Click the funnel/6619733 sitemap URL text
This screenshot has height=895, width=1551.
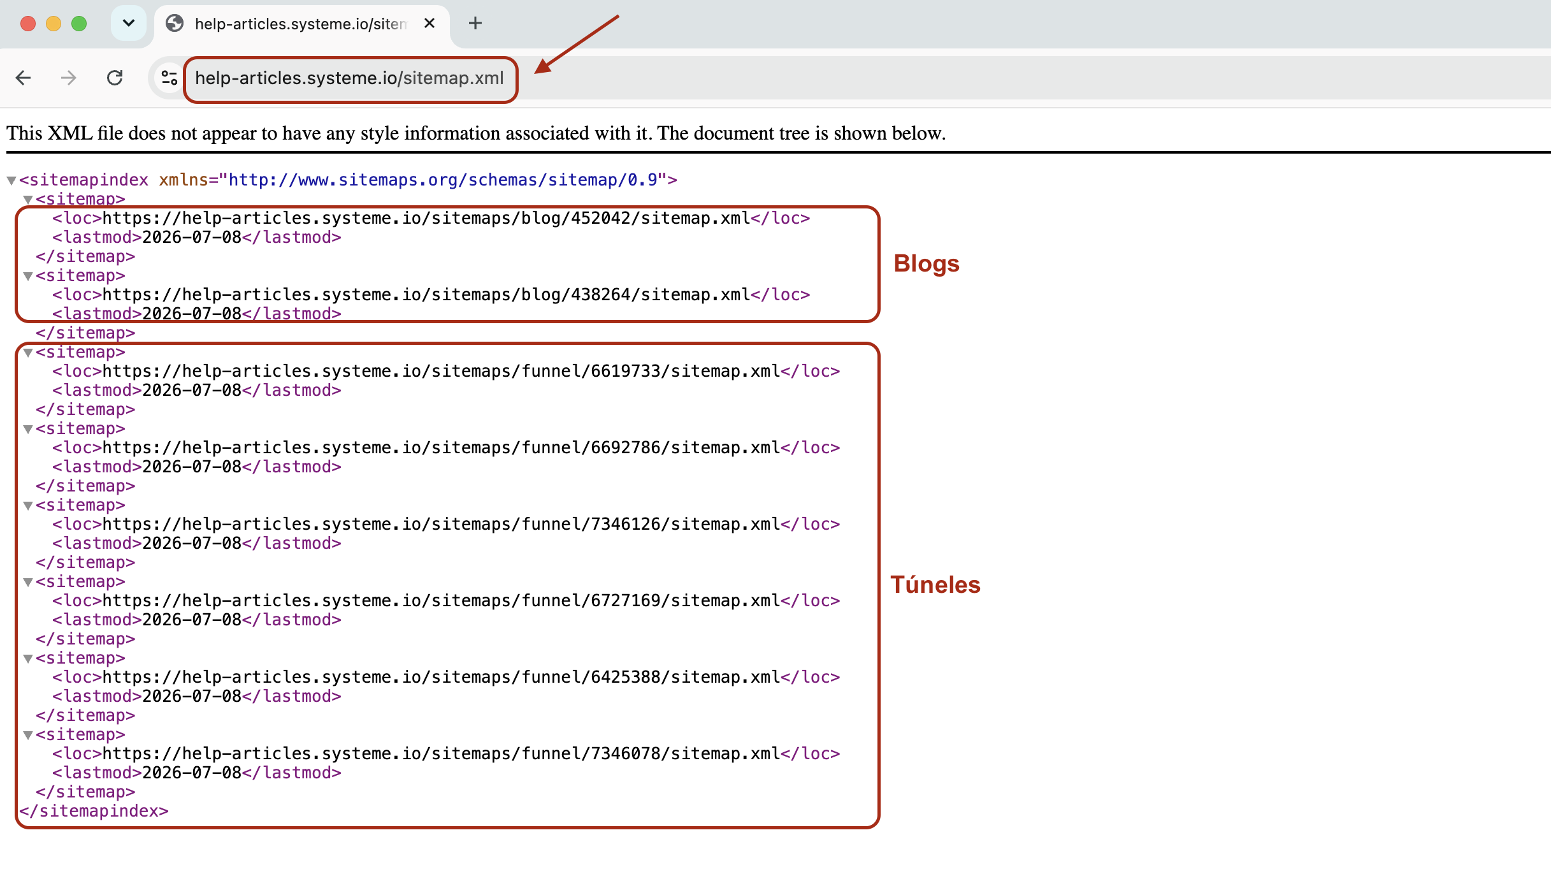point(442,372)
